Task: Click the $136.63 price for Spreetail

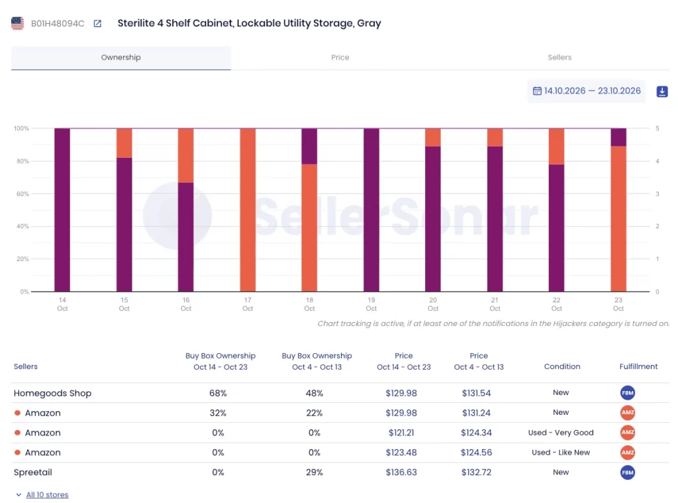Action: (401, 473)
